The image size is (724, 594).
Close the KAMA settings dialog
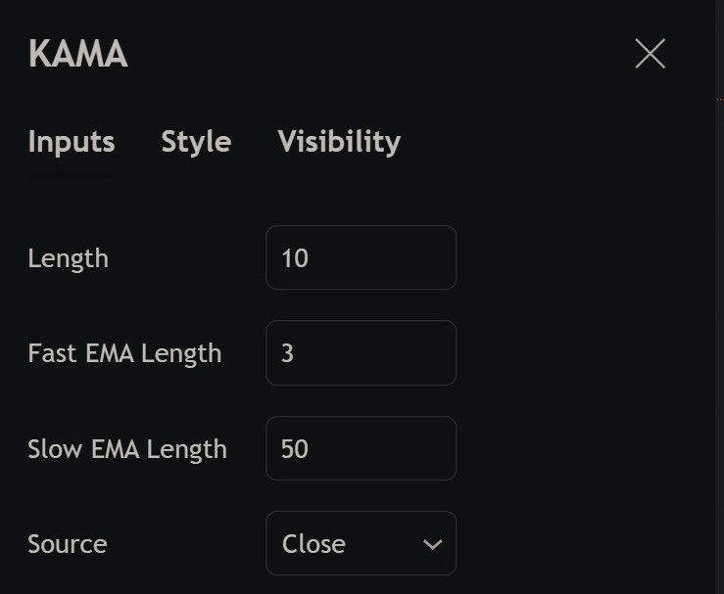click(x=650, y=54)
